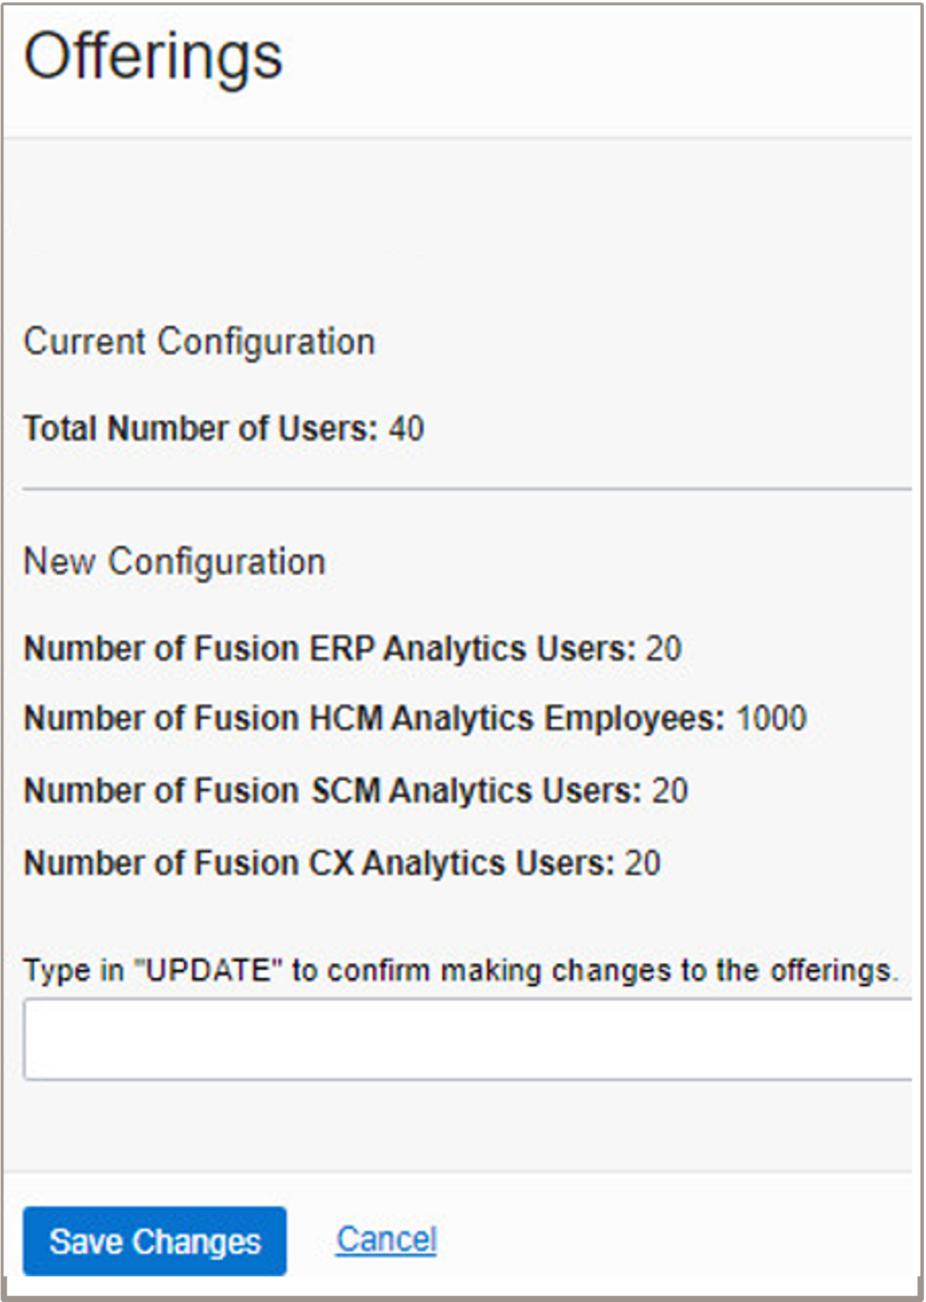Select the Current Configuration section heading

[199, 342]
